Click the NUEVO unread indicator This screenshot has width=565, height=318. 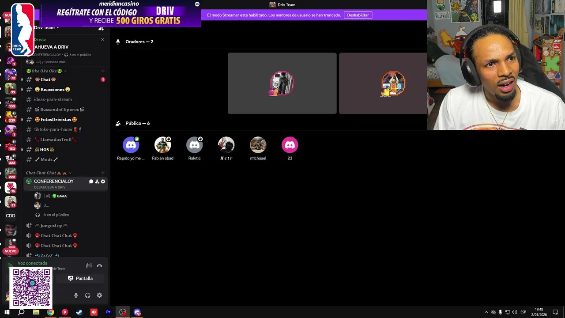(10, 251)
